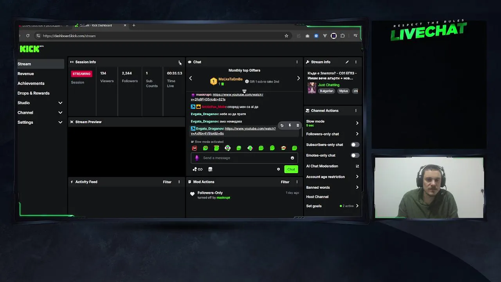Click the Kick logo
This screenshot has height=282, width=501.
point(31,49)
